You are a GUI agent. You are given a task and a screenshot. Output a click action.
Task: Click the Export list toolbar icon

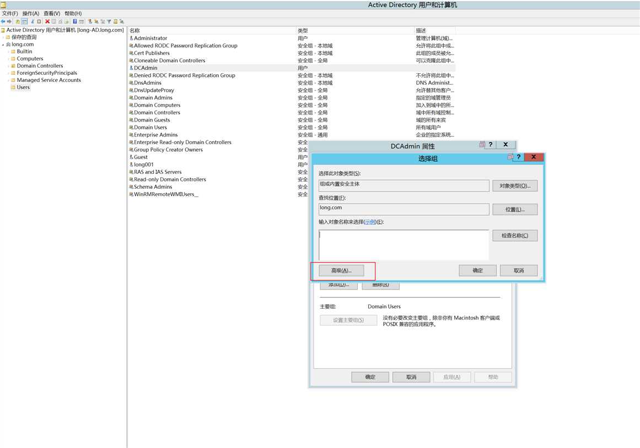pyautogui.click(x=66, y=21)
